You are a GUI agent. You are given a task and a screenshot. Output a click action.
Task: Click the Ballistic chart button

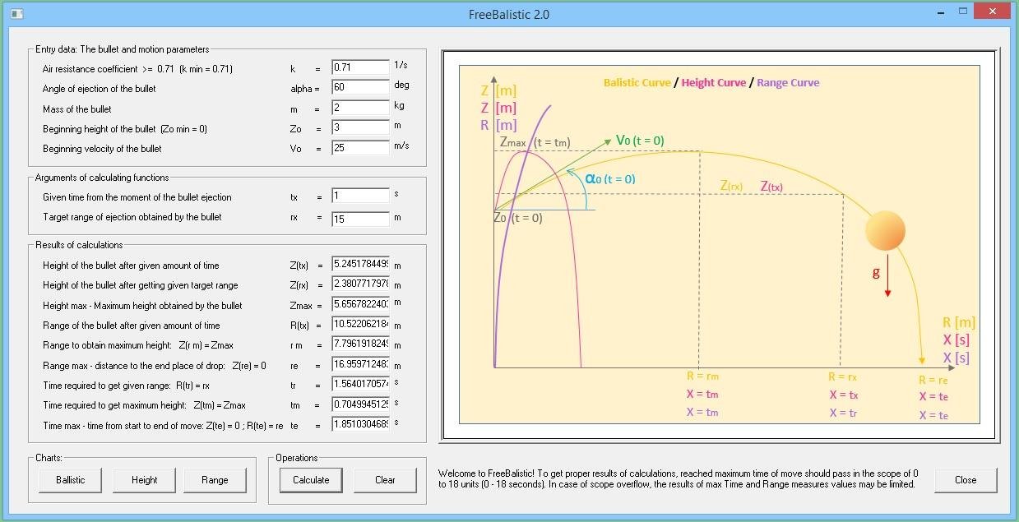click(x=69, y=479)
